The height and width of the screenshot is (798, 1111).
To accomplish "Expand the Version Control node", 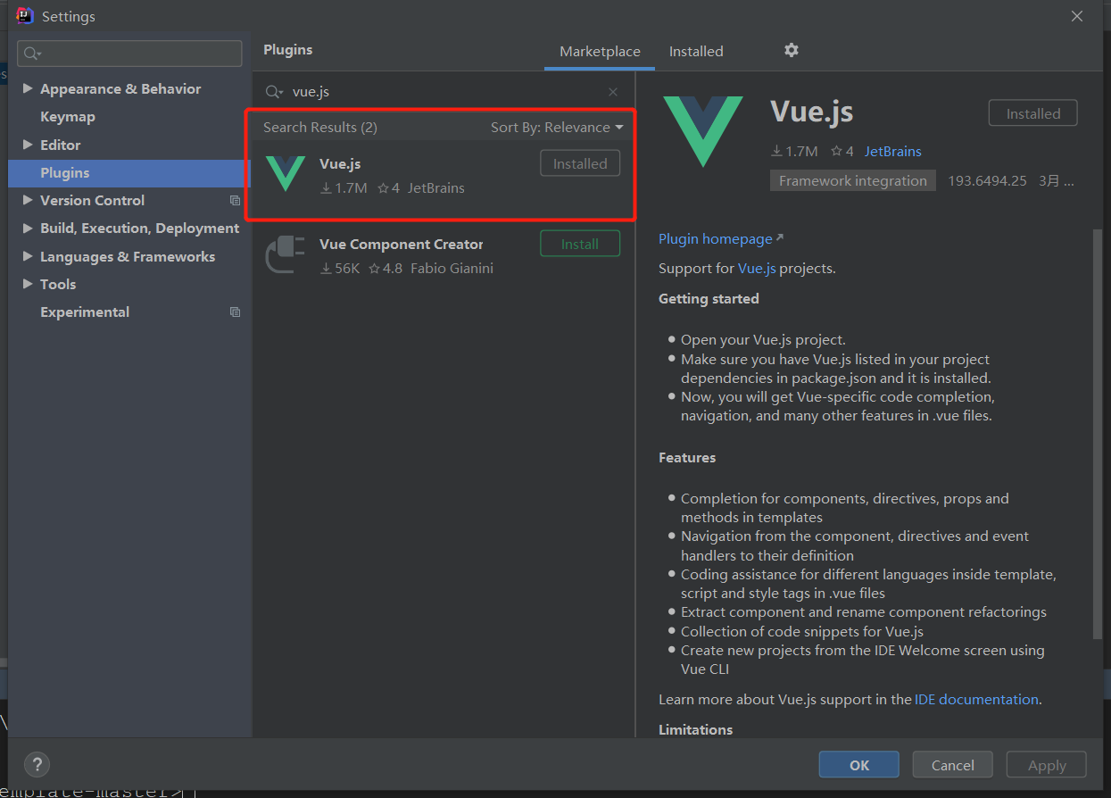I will pyautogui.click(x=28, y=200).
